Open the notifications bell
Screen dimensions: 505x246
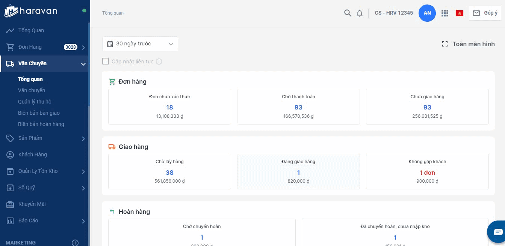pos(360,13)
